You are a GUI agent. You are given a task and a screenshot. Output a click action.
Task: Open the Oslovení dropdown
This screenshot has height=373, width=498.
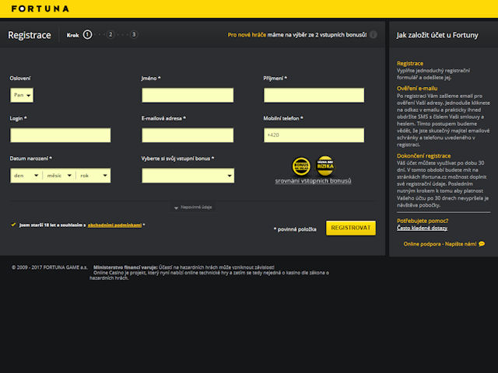tap(22, 95)
